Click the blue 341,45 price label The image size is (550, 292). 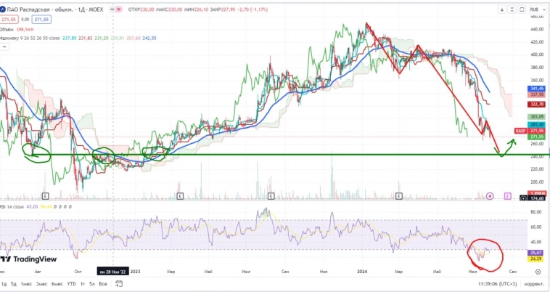(x=537, y=89)
